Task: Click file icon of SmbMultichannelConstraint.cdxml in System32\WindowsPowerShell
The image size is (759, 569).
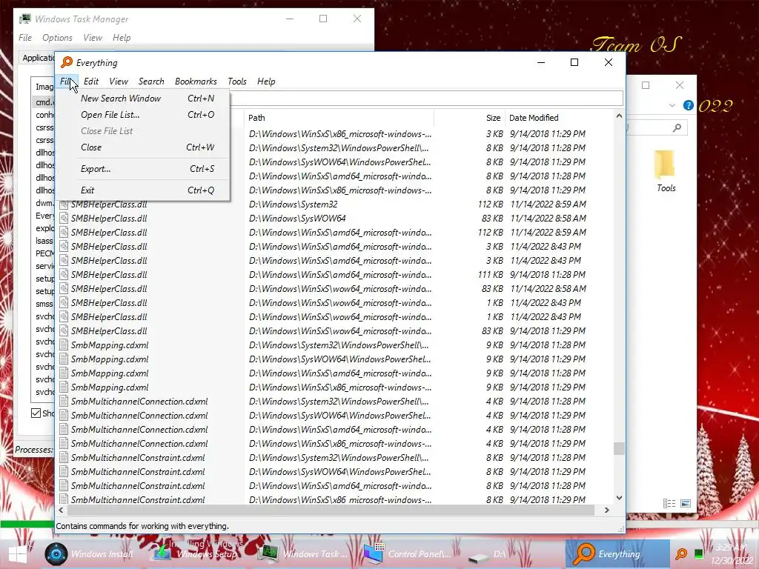Action: 64,458
